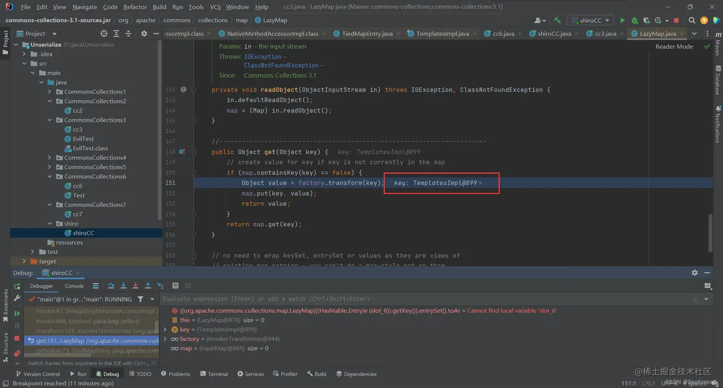Click the Rerun shiroCC debug icon
Image resolution: width=723 pixels, height=388 pixels.
point(17,286)
